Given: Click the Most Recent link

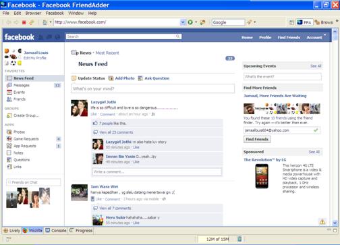Looking at the screenshot, I should (x=107, y=53).
